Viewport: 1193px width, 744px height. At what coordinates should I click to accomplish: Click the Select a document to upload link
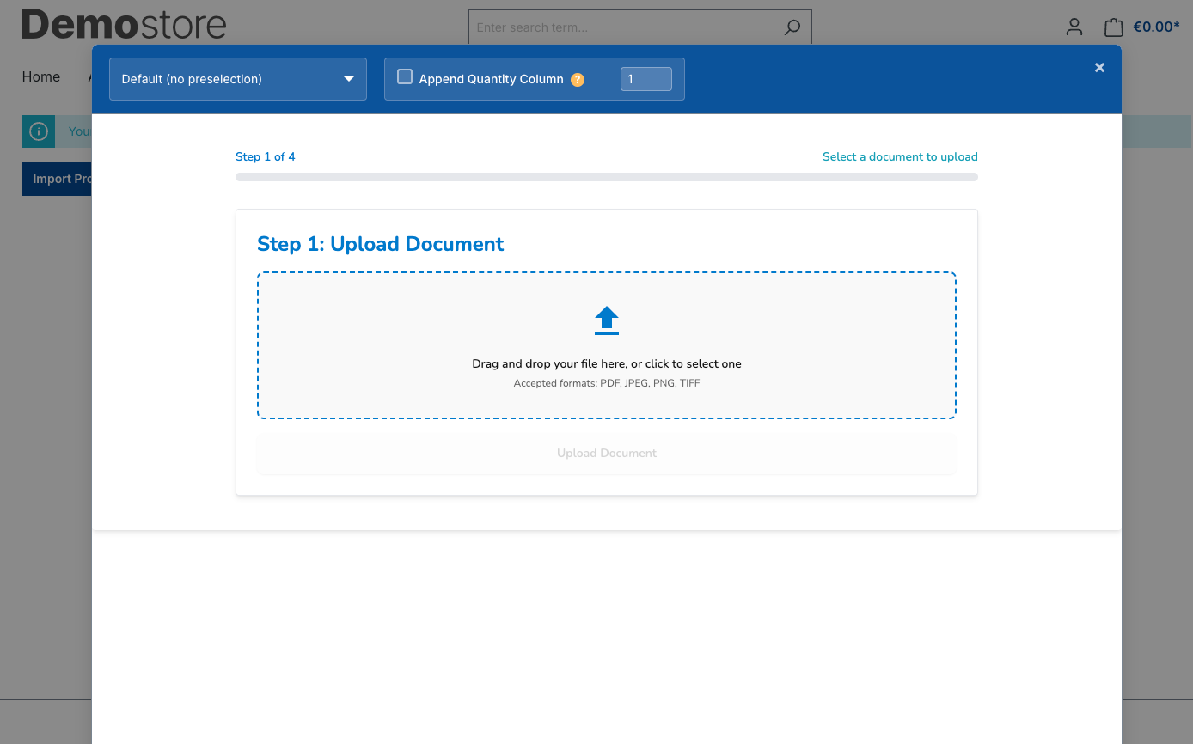coord(900,156)
